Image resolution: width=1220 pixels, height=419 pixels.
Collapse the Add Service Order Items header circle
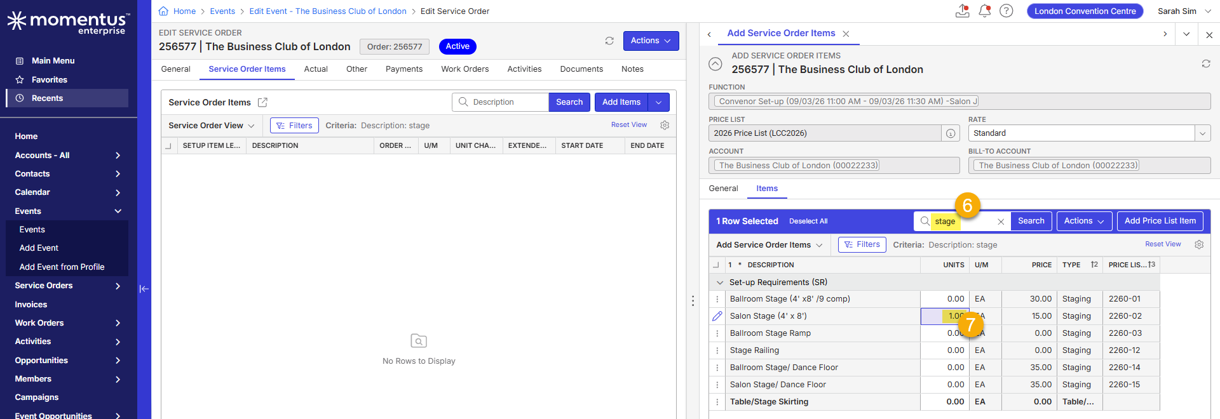pos(715,63)
